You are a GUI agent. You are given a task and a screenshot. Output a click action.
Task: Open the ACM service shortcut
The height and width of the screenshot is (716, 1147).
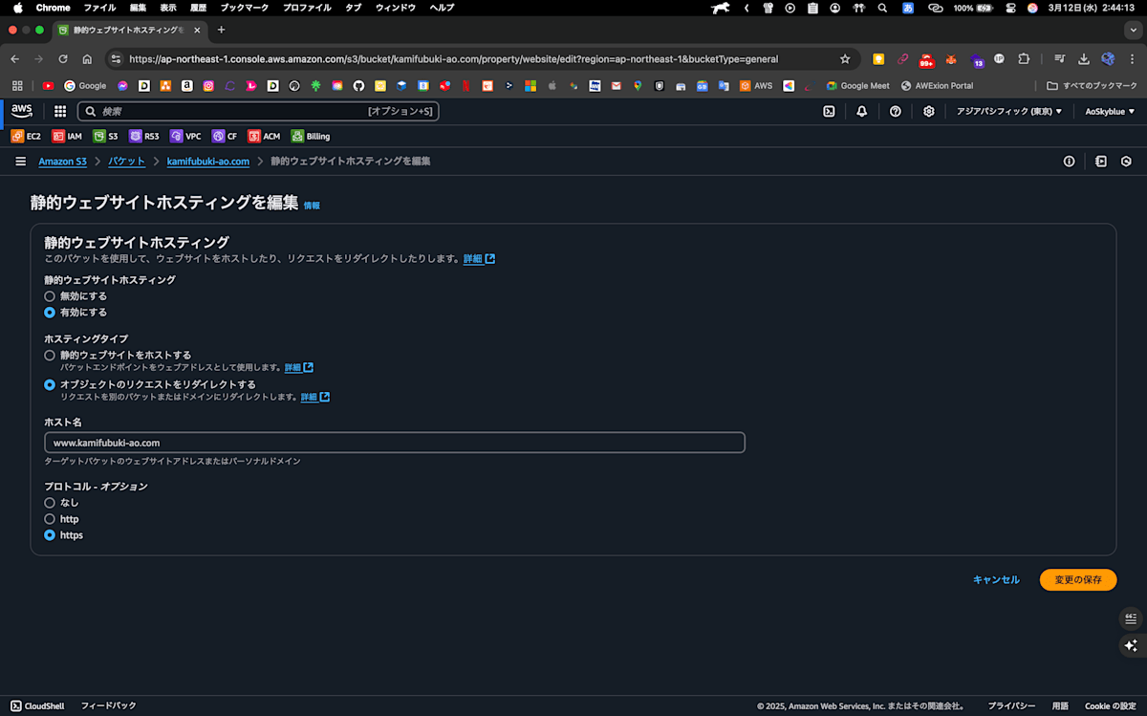(x=265, y=136)
